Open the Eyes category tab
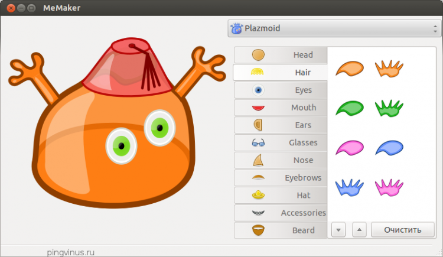This screenshot has width=443, height=257. (x=281, y=90)
